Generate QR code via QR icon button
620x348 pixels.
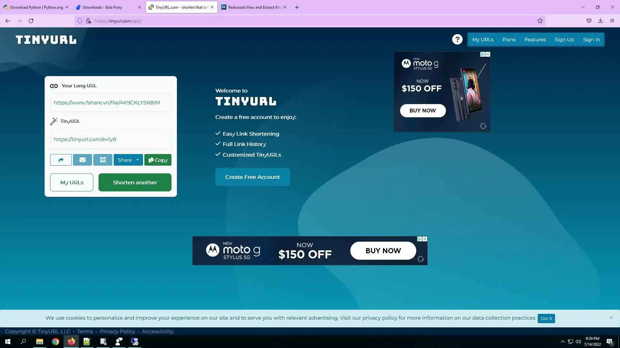tap(103, 160)
